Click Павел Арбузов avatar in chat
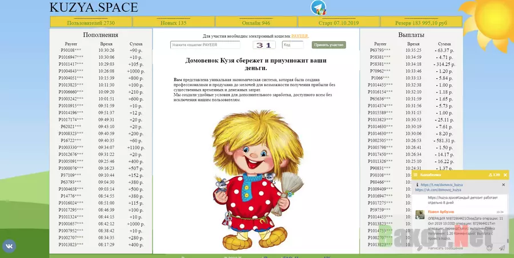This screenshot has height=258, width=514. click(420, 215)
